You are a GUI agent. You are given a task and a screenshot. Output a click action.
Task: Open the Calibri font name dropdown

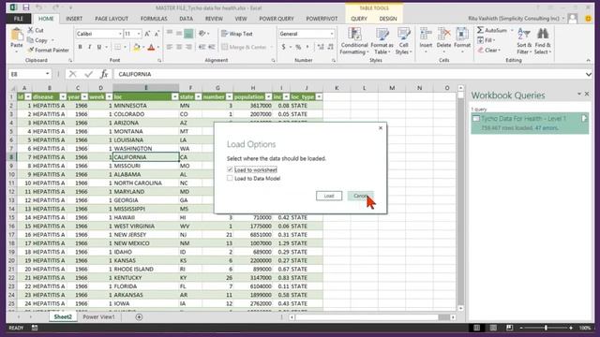click(120, 34)
